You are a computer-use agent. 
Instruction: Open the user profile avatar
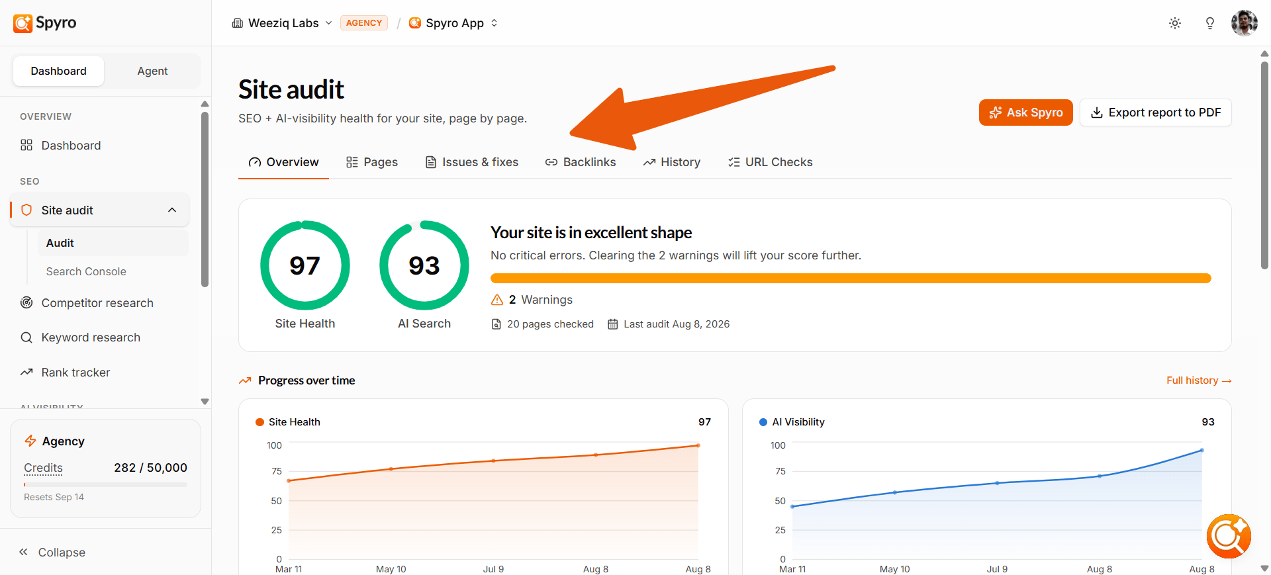[x=1245, y=23]
